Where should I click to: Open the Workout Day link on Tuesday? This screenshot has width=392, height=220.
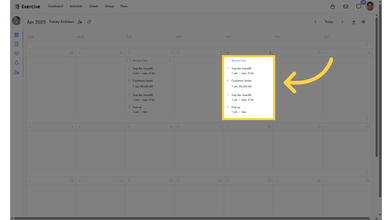click(x=140, y=61)
